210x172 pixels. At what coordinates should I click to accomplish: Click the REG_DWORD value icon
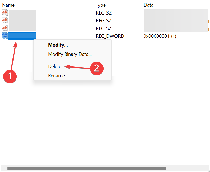pyautogui.click(x=5, y=36)
